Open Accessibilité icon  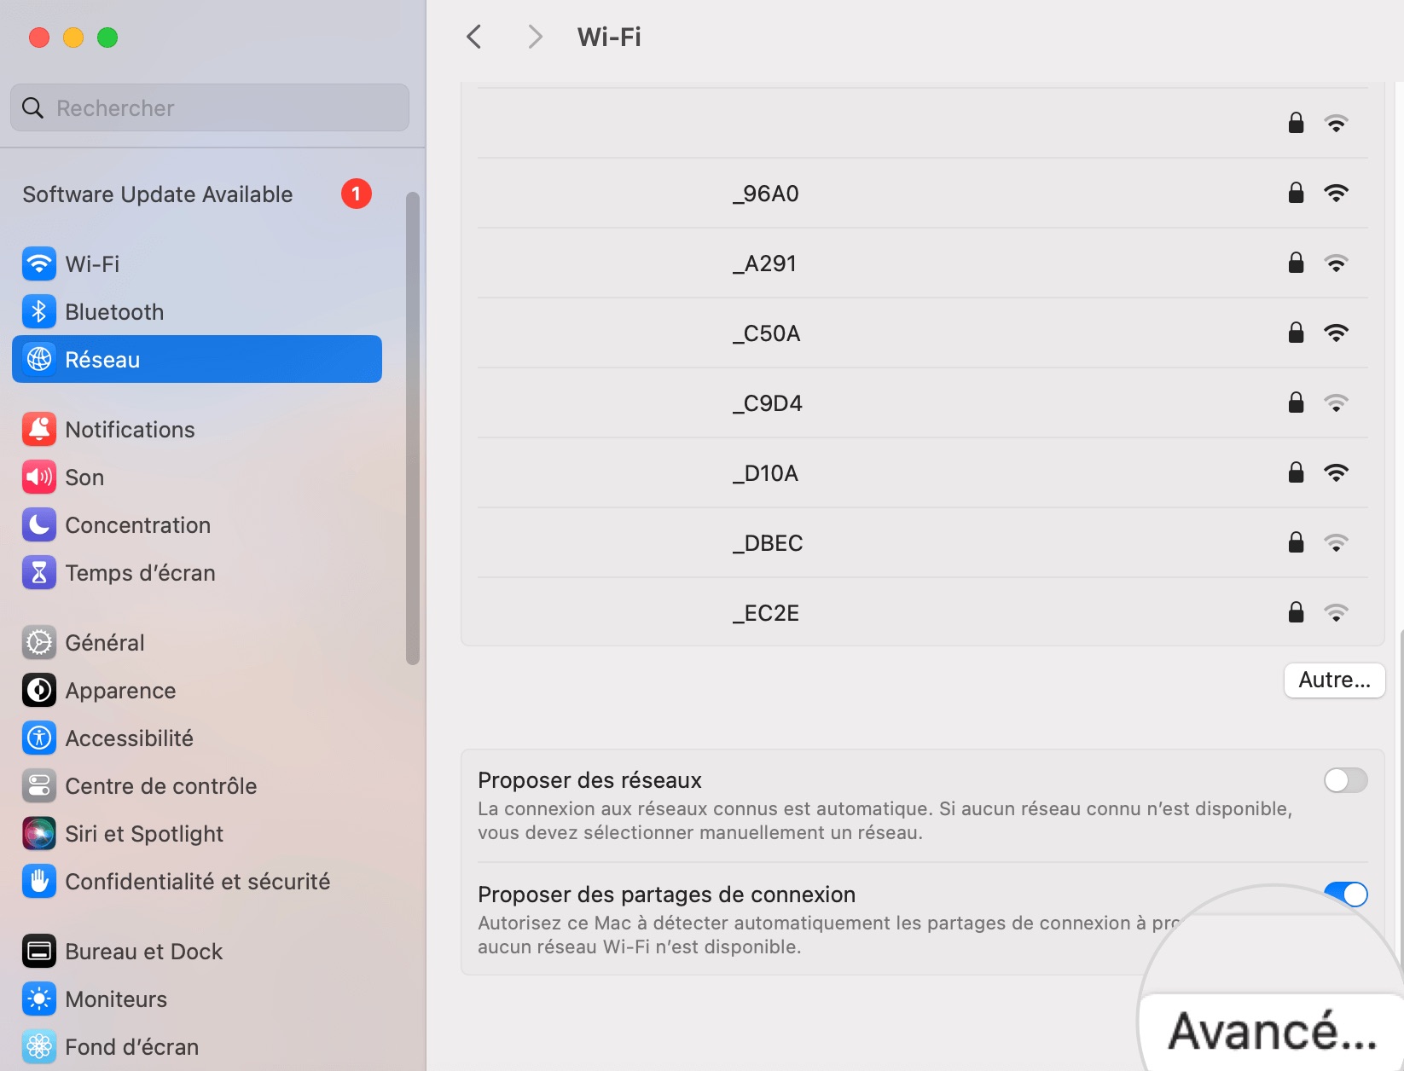[39, 738]
